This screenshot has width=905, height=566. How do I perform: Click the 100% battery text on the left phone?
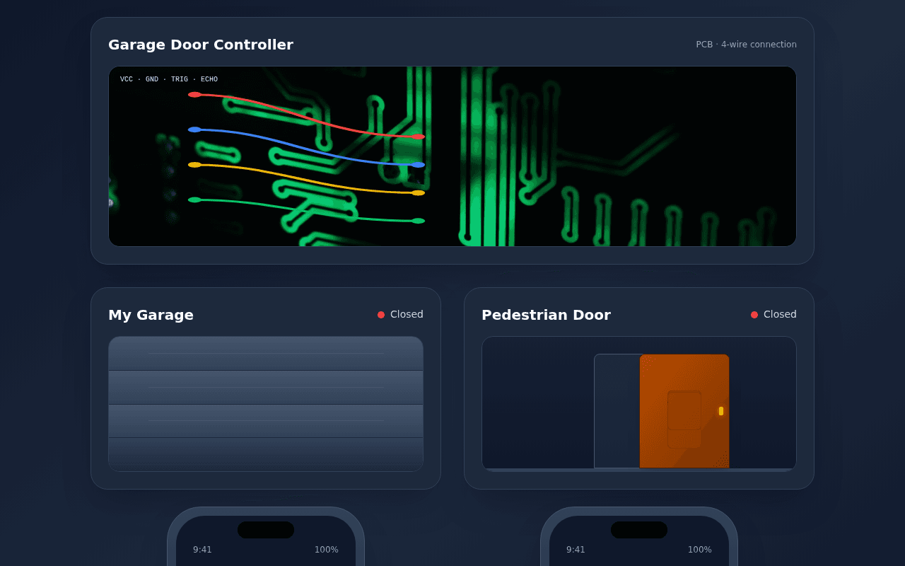coord(327,550)
